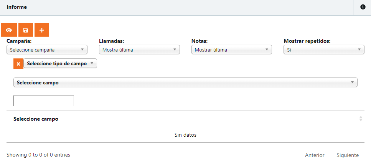
Task: Click the plus add filter button
Action: [42, 30]
